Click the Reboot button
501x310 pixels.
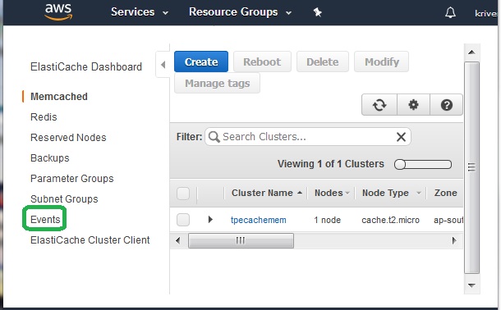[x=262, y=62]
